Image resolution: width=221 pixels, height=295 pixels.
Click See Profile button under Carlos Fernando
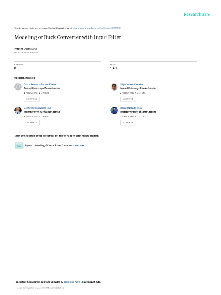click(32, 99)
